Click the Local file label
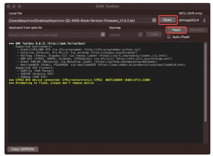 [15, 13]
